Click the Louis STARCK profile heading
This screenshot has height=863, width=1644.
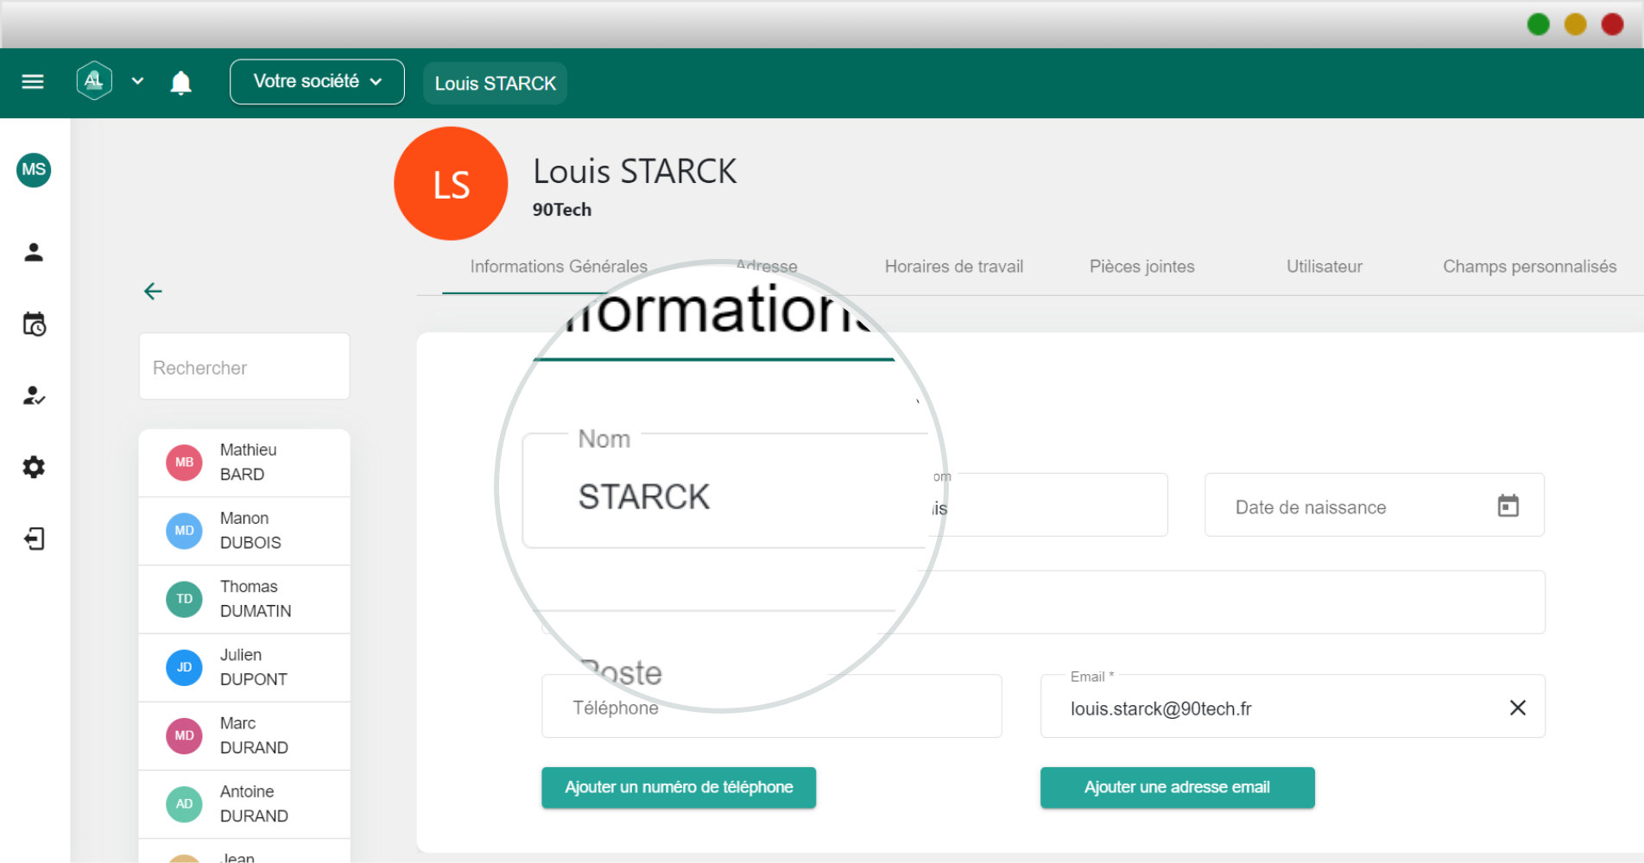click(x=635, y=172)
